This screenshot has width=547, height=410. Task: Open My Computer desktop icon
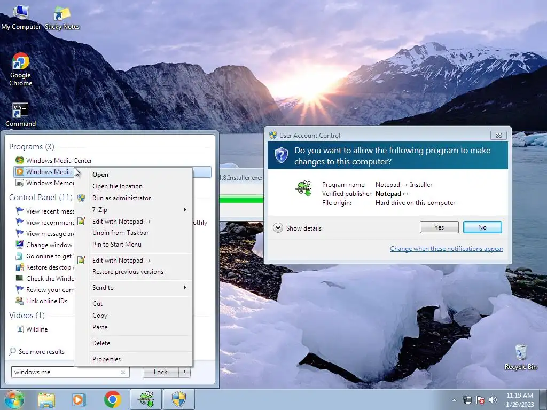click(21, 18)
